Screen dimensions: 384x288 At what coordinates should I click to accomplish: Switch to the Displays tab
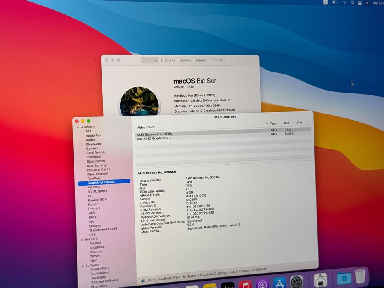pos(168,60)
